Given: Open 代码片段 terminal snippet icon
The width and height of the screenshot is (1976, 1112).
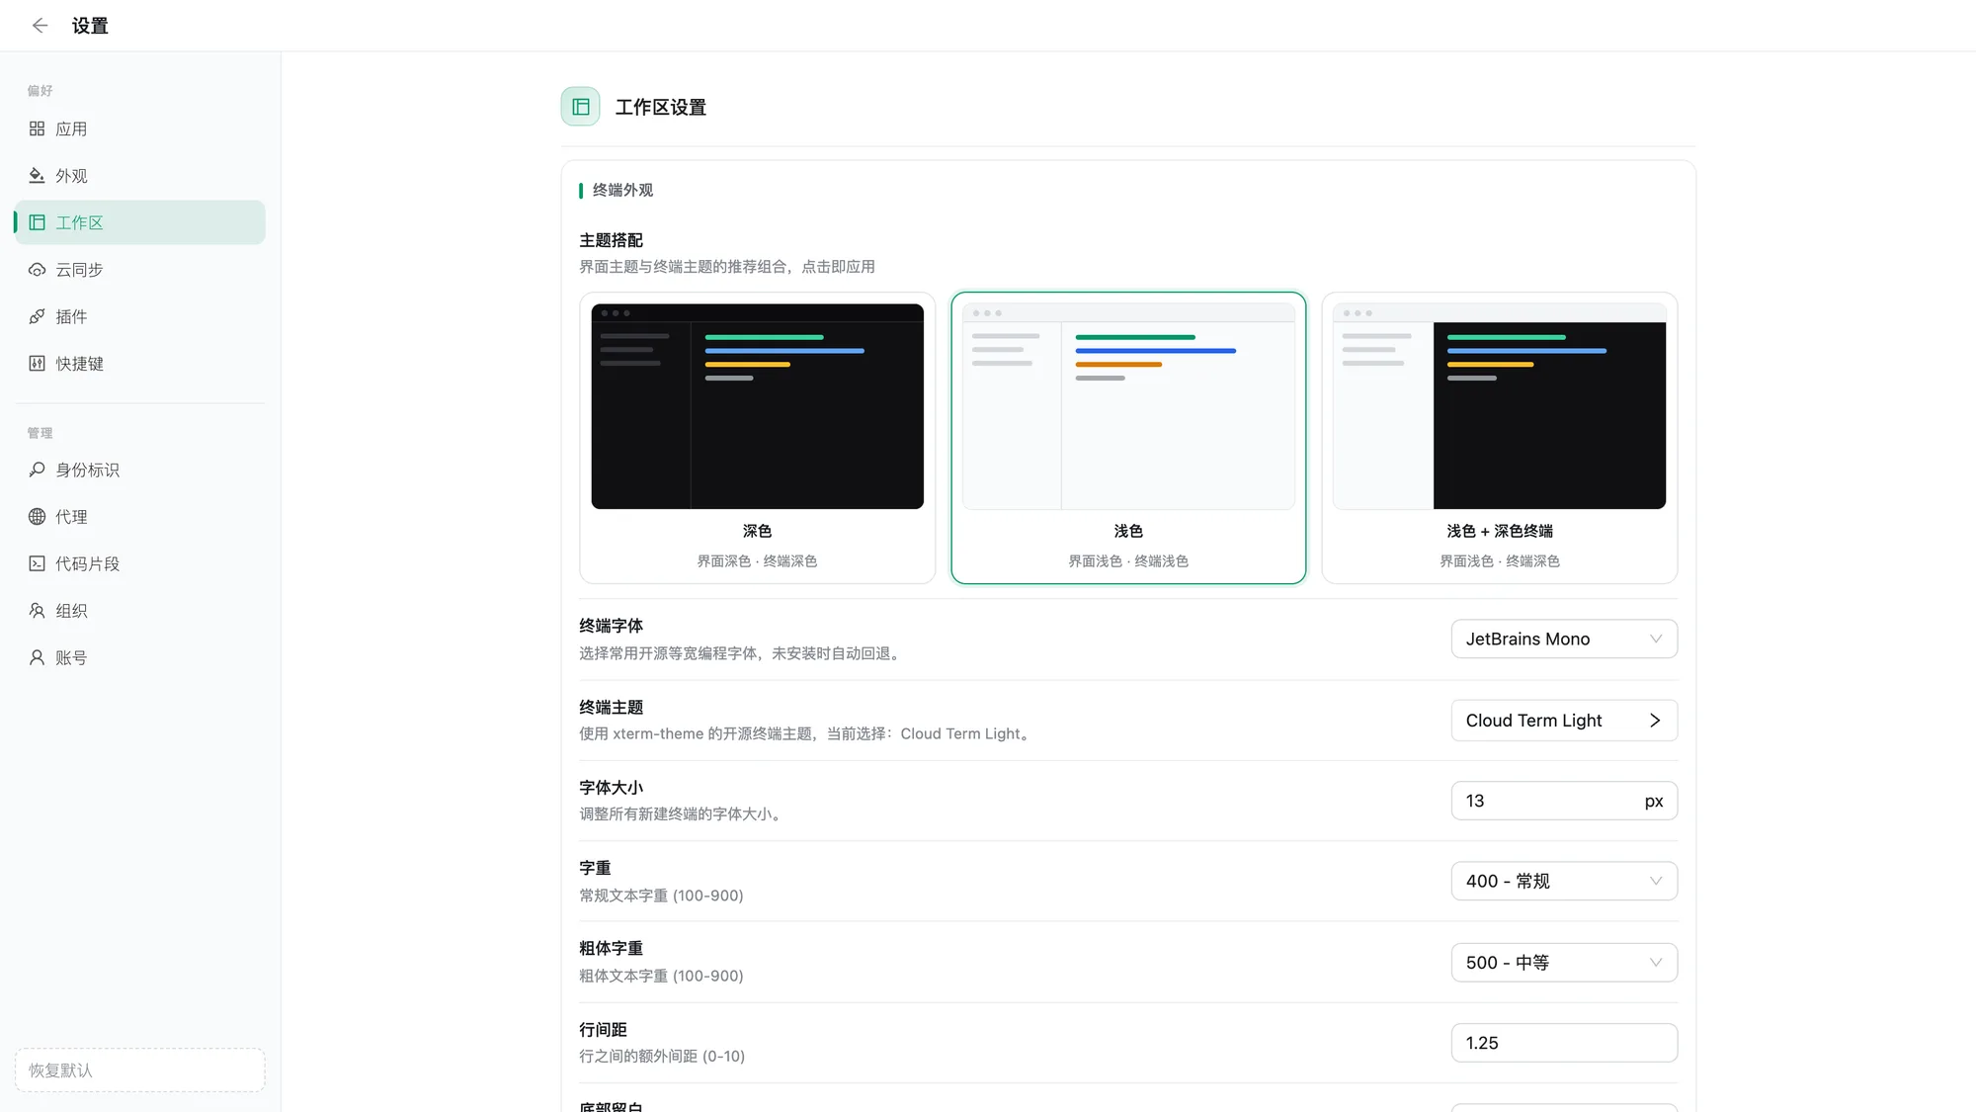Looking at the screenshot, I should point(37,563).
